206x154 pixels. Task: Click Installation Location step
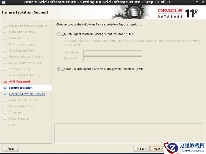(23, 100)
